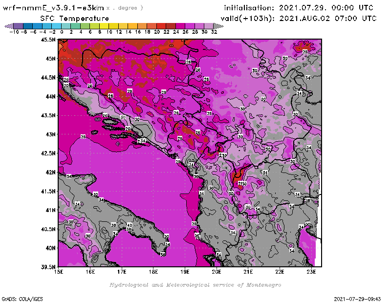This screenshot has height=302, width=391.
Task: Select the 18E longitude label
Action: [153, 272]
